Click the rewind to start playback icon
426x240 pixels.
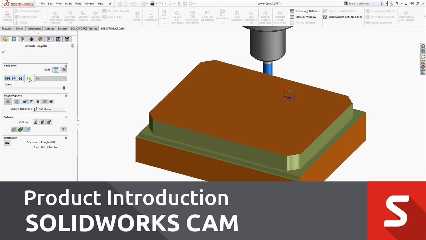point(7,78)
